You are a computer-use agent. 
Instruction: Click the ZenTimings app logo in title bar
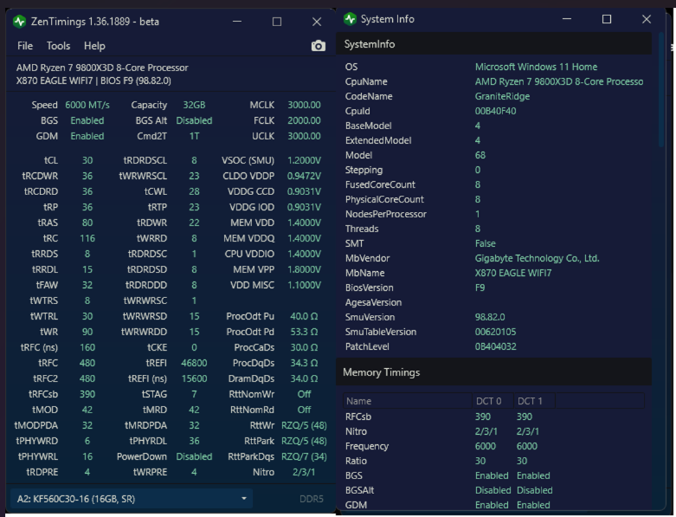(x=19, y=22)
